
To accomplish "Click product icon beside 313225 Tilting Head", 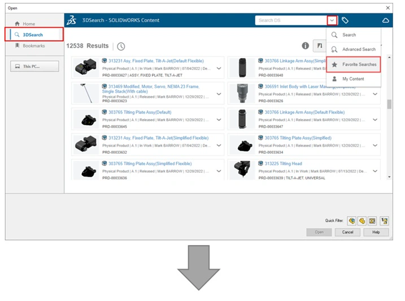I will (260, 164).
